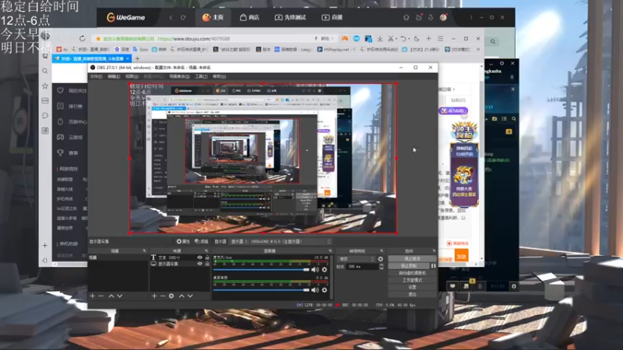Undock the audio mixer panel via header icon

(x=330, y=250)
